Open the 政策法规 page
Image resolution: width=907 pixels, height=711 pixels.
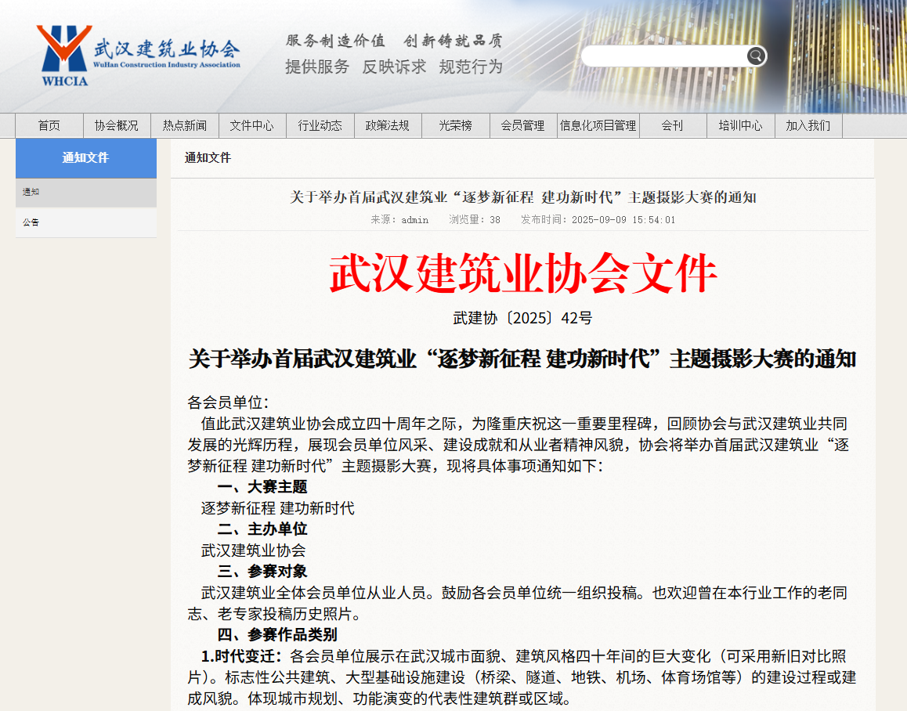click(388, 126)
